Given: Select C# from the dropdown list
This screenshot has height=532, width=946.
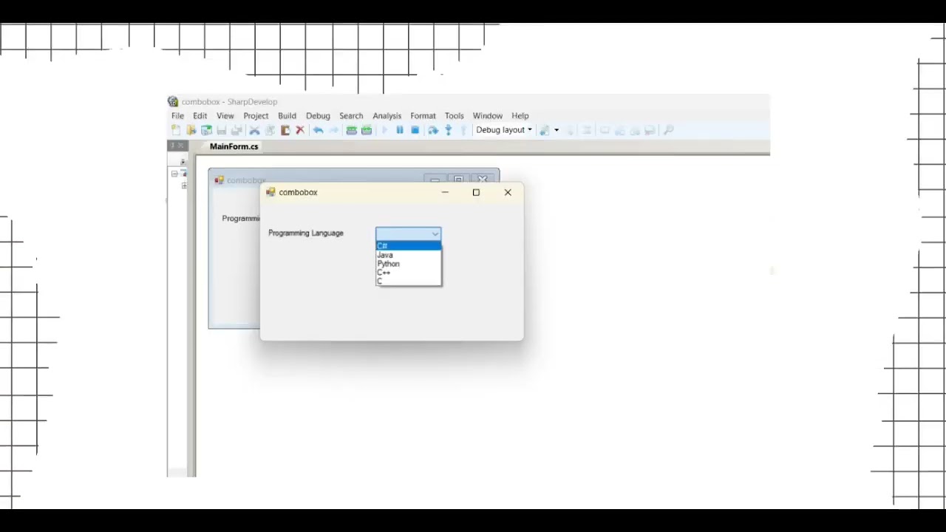Looking at the screenshot, I should click(409, 246).
